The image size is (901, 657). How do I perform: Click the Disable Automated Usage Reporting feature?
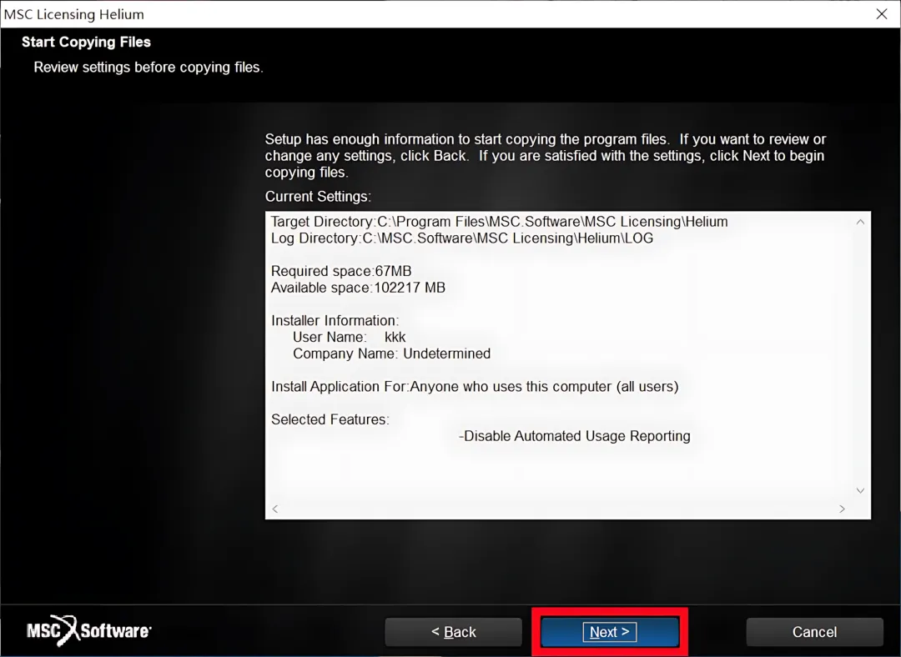point(575,436)
